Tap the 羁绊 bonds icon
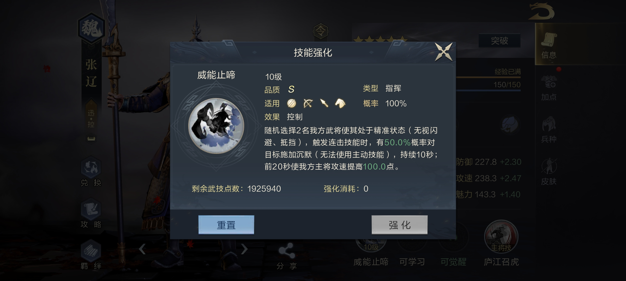Screen dimensions: 626x281 (x=91, y=254)
